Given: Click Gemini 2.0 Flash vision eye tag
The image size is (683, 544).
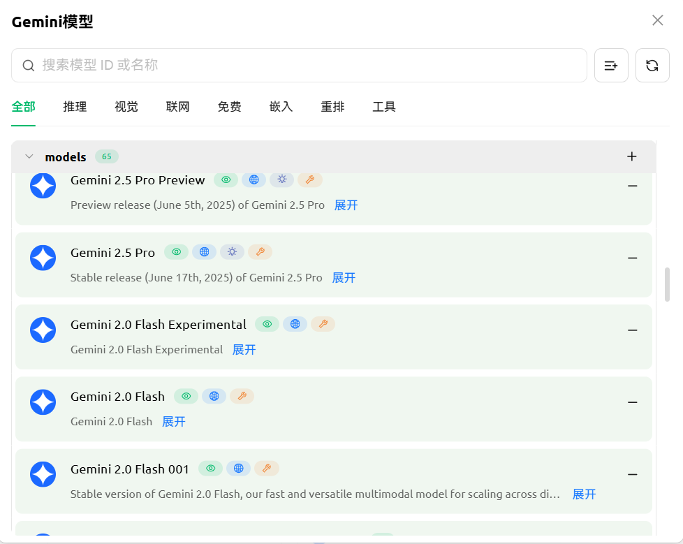Looking at the screenshot, I should pos(186,397).
